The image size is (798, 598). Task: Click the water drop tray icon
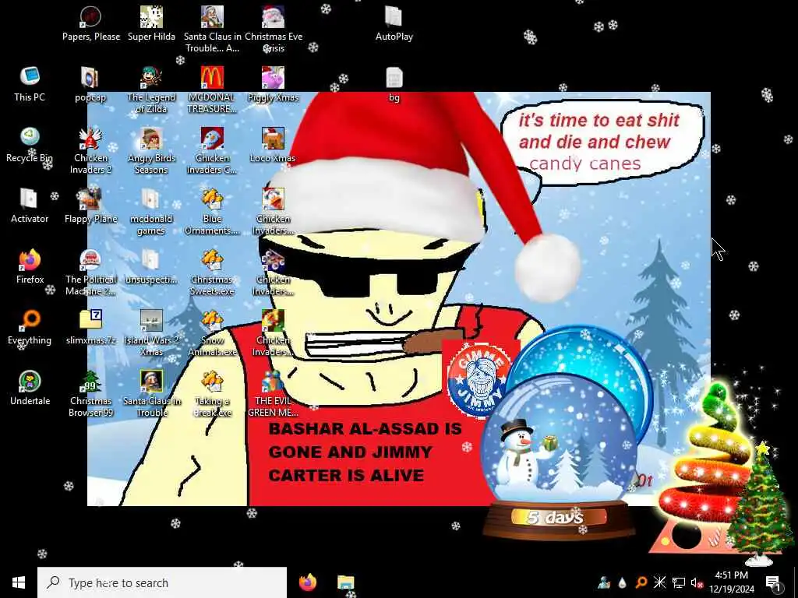622,582
